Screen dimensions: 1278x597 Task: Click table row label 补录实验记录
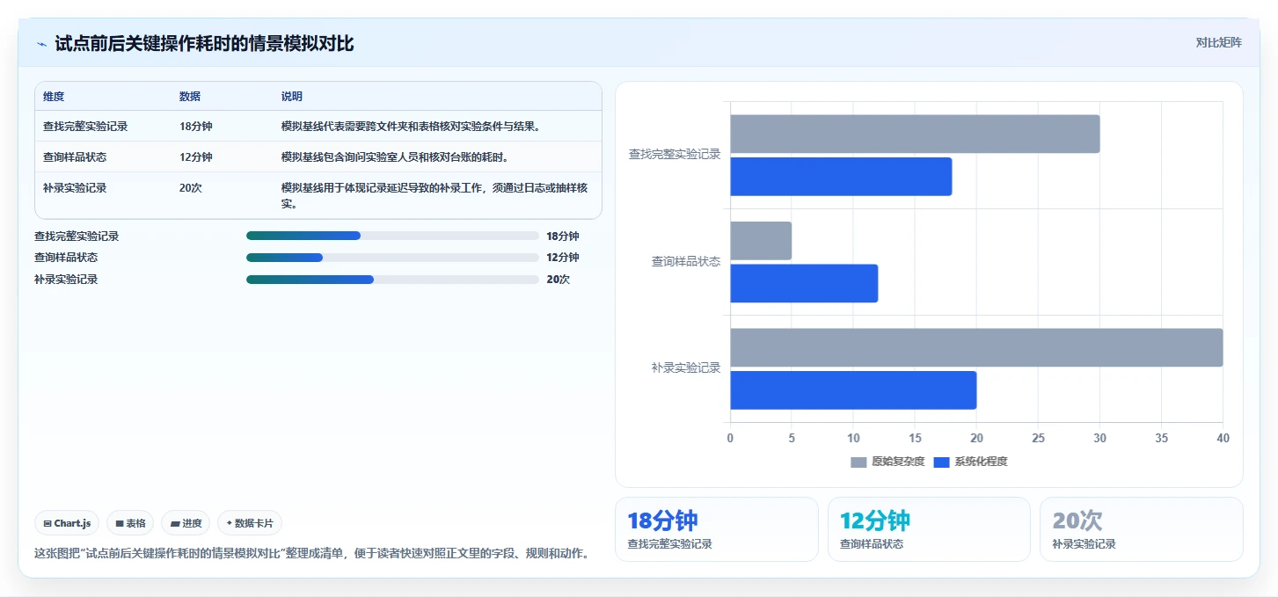coord(75,188)
